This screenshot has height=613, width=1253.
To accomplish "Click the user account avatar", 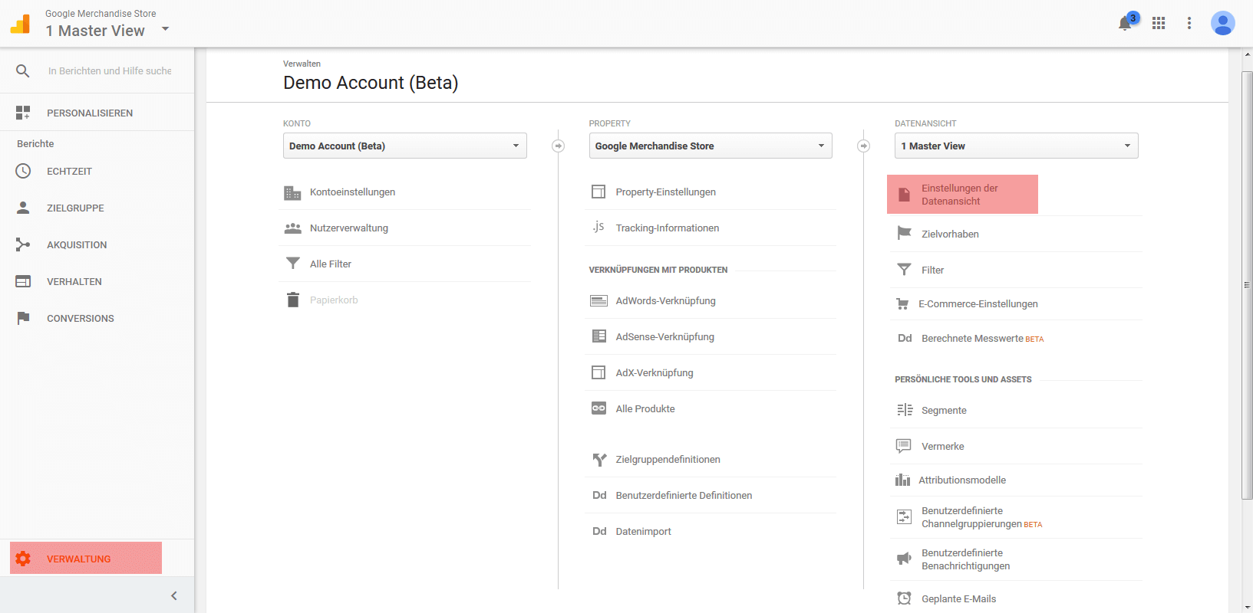I will [1222, 23].
